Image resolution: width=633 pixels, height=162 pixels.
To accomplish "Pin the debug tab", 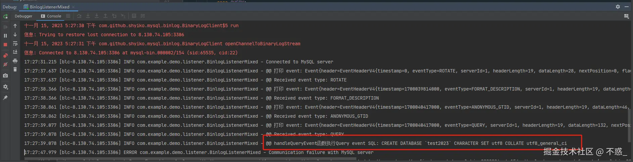I will 5,98.
